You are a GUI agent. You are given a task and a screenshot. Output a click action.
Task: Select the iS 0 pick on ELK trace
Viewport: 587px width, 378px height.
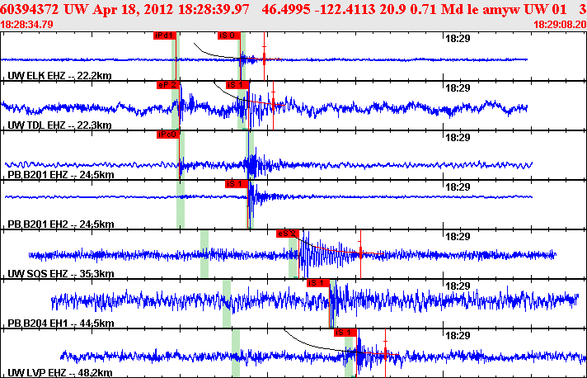pyautogui.click(x=229, y=36)
